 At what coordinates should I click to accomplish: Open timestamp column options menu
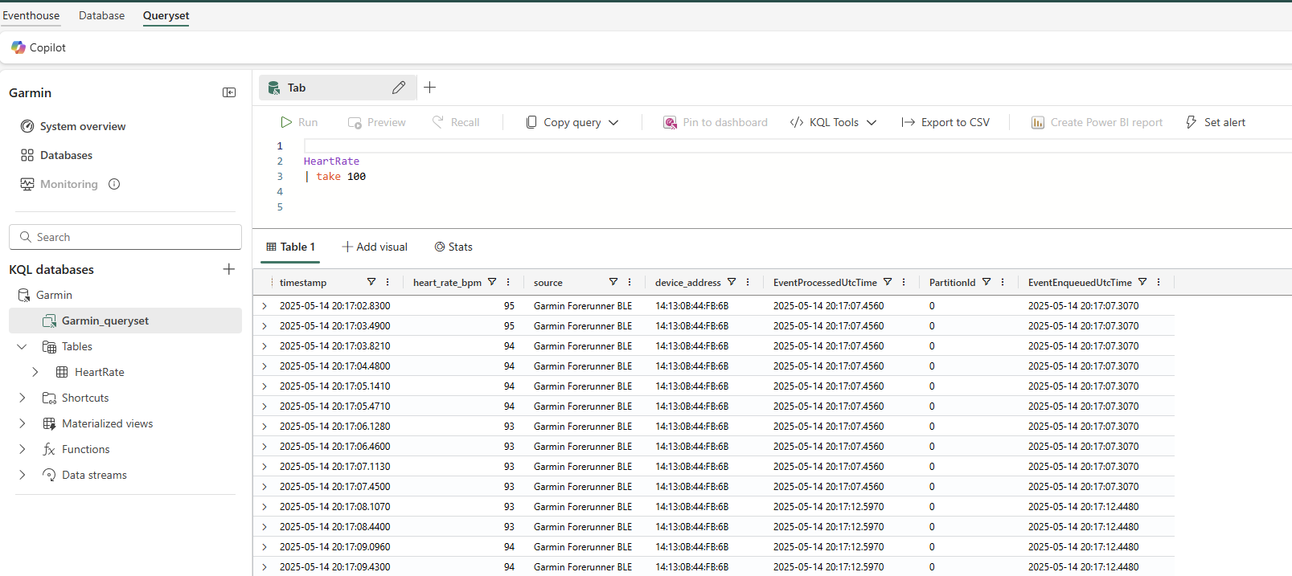(388, 282)
